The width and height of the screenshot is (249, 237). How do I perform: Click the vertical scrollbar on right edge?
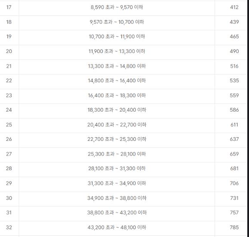tap(248, 118)
